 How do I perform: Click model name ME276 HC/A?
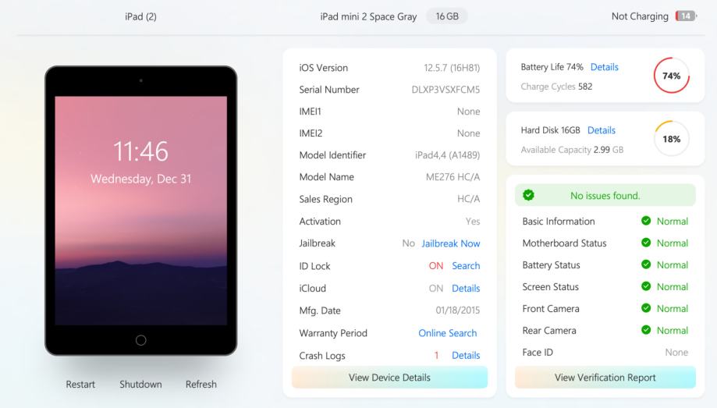point(453,177)
